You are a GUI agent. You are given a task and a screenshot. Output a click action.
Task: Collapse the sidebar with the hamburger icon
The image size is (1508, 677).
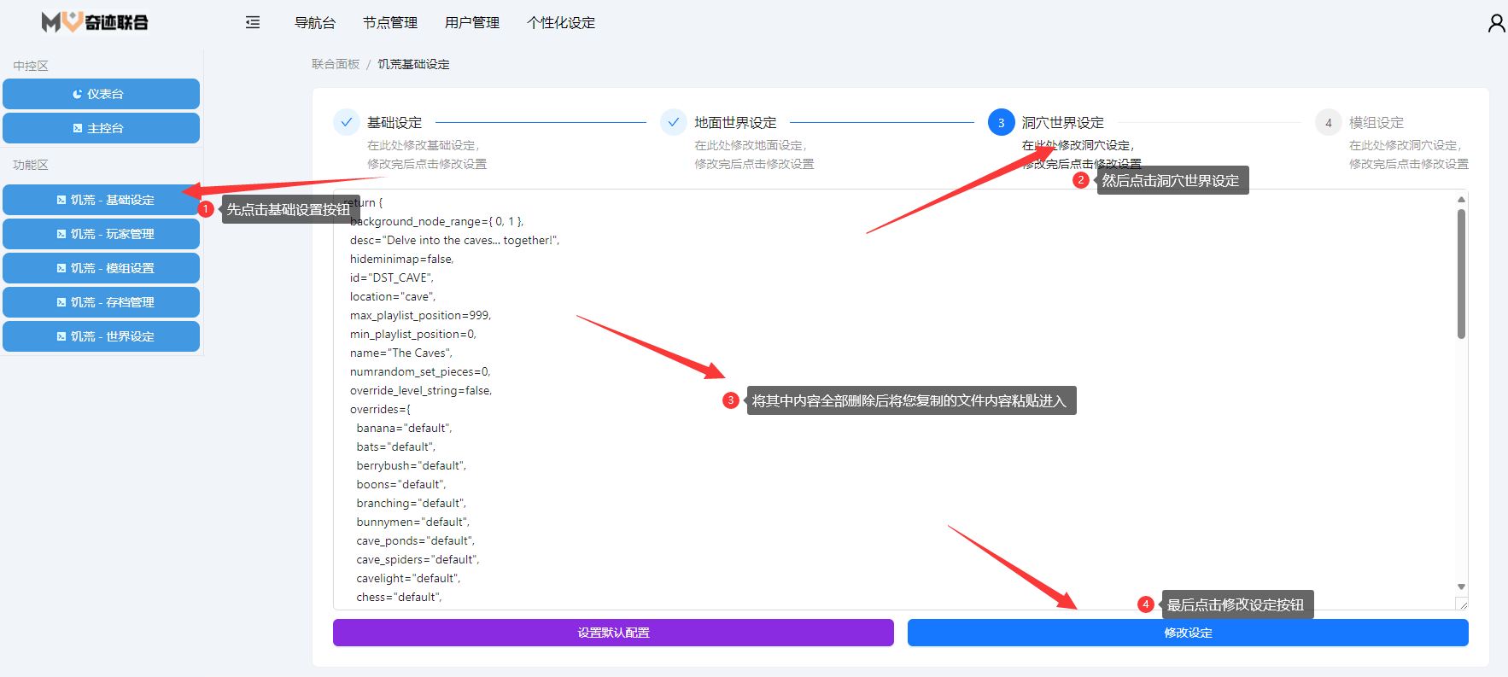point(253,22)
